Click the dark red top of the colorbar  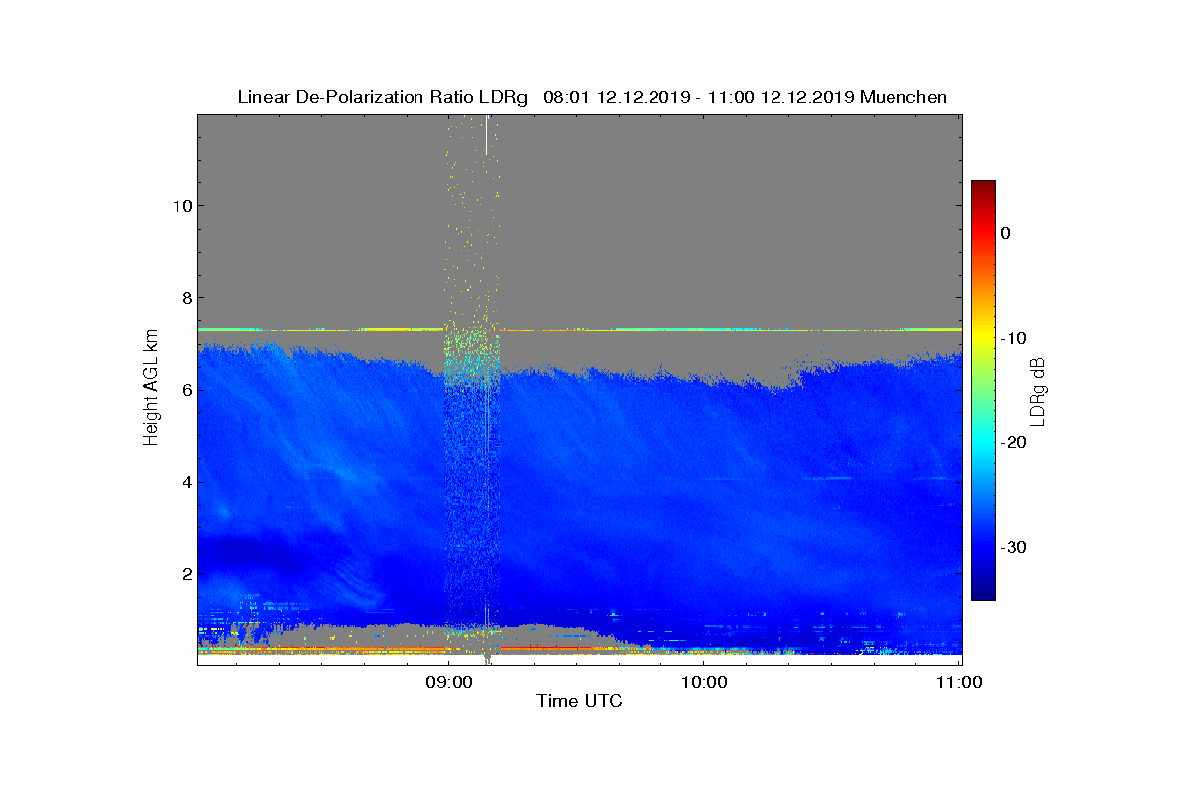(x=983, y=188)
